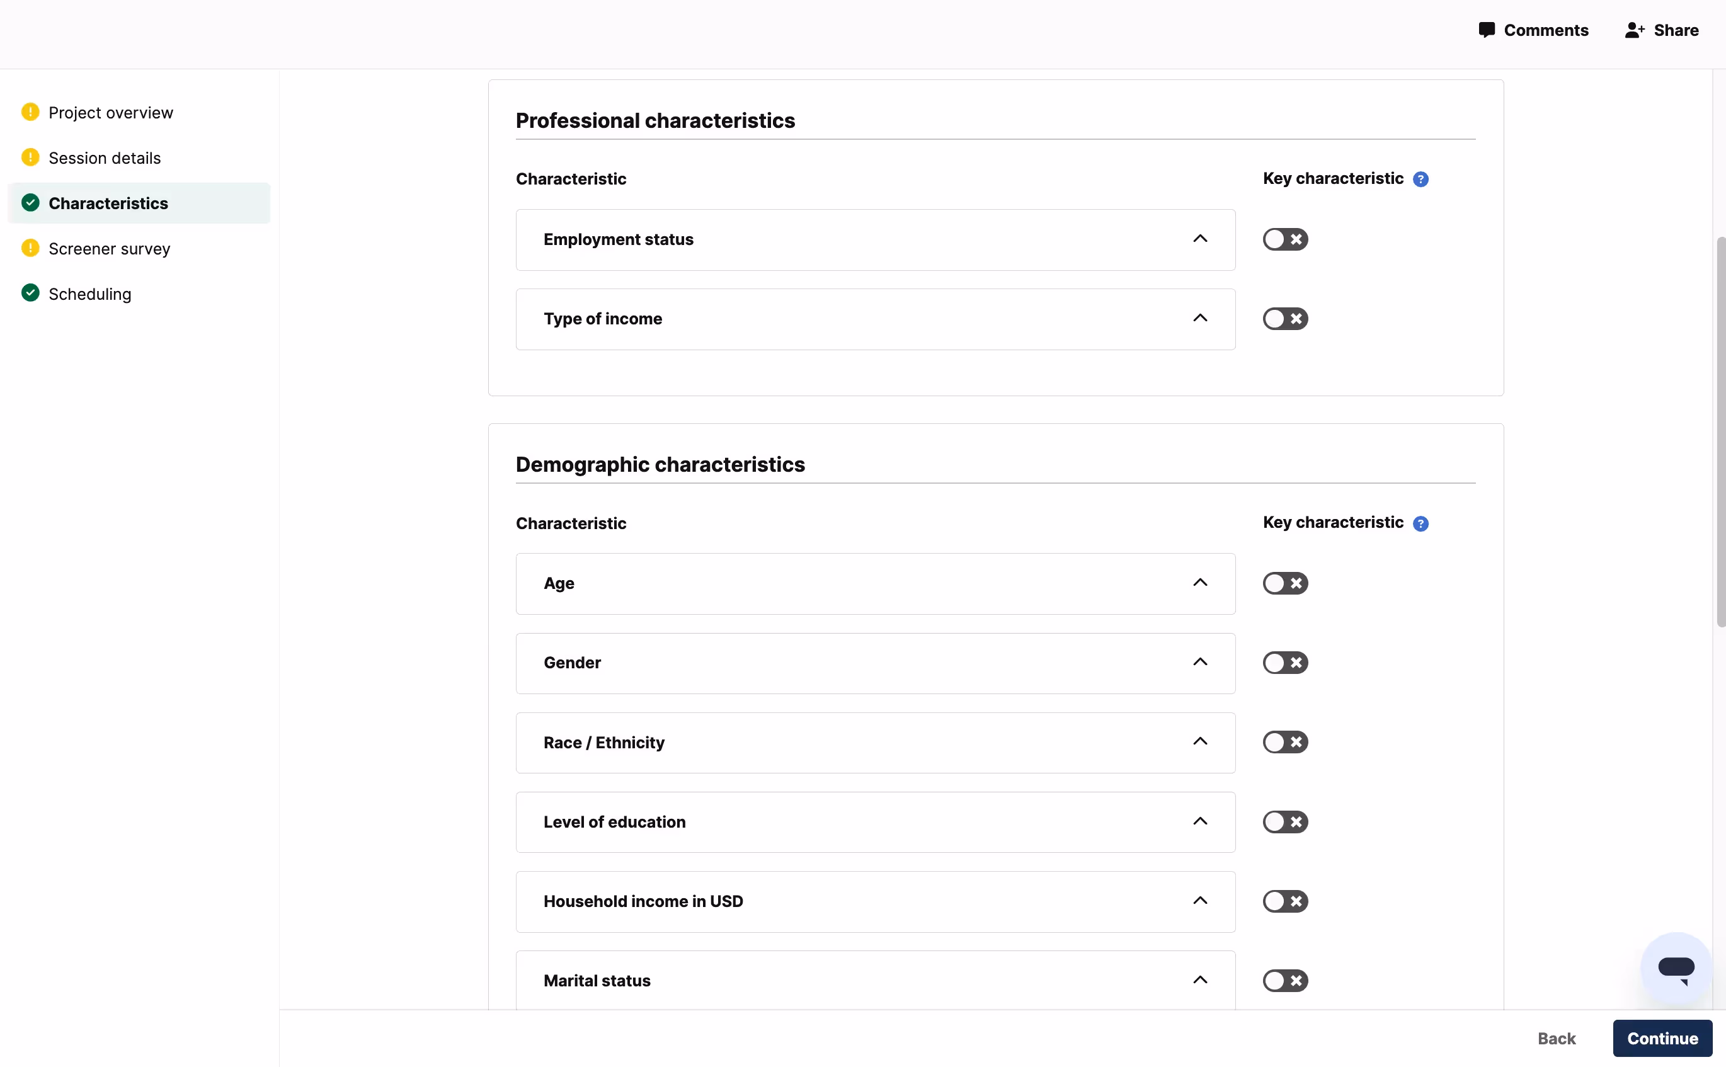Click the Demographic Key characteristic help icon
This screenshot has height=1067, width=1726.
[1420, 523]
